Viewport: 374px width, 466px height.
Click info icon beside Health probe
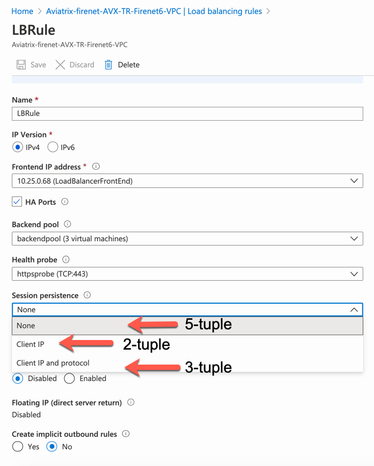tap(66, 260)
